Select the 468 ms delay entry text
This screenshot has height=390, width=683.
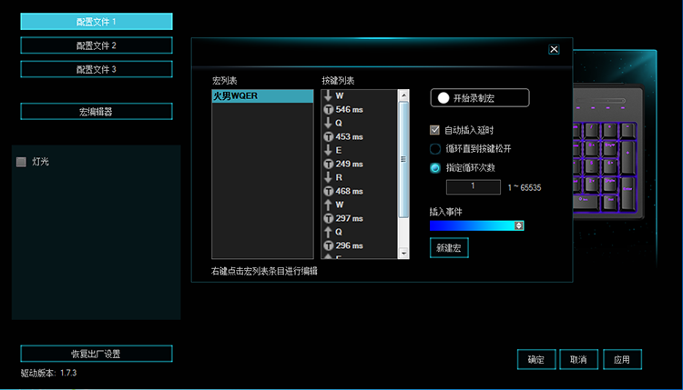pyautogui.click(x=349, y=191)
